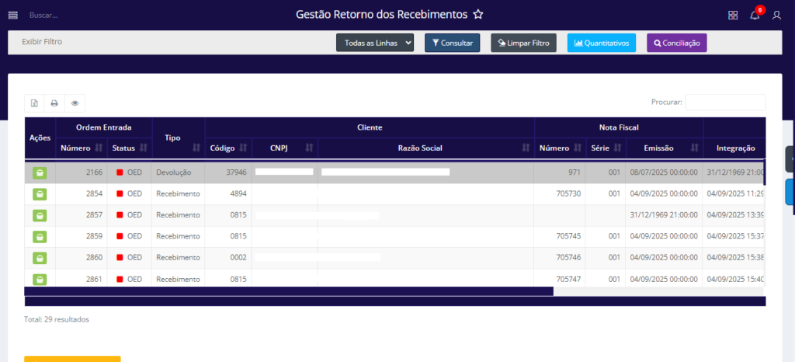Open notifications bell

point(755,15)
